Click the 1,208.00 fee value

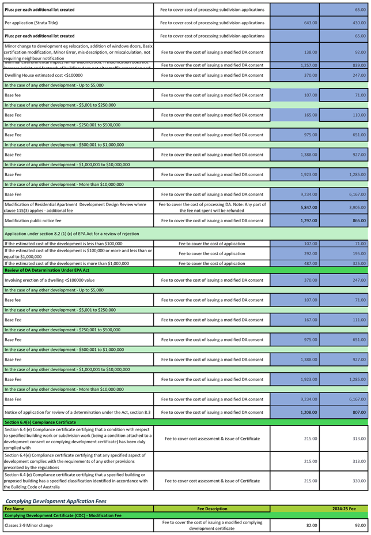click(x=309, y=413)
